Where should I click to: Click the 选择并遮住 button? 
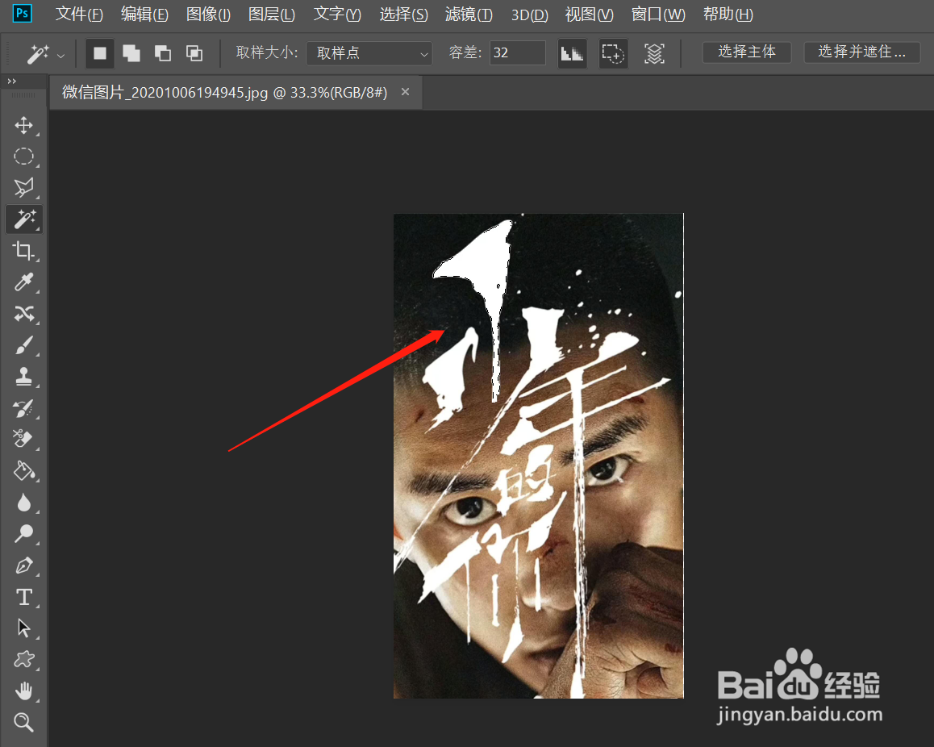click(x=862, y=52)
